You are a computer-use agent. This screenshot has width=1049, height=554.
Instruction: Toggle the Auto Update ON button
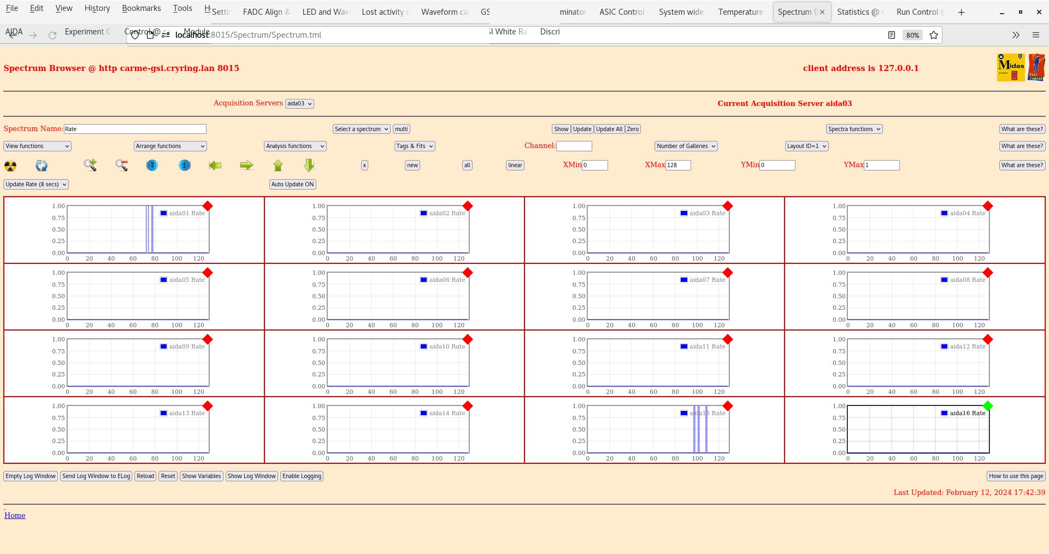(x=292, y=184)
